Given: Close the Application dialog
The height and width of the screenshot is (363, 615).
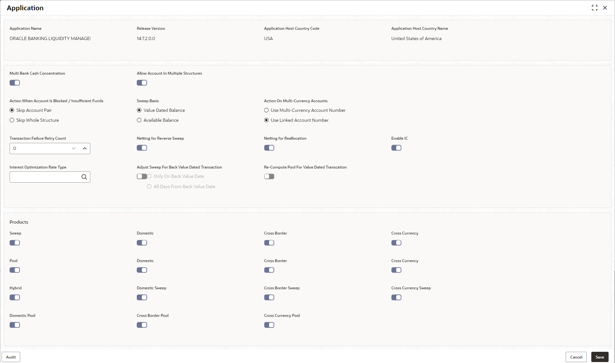Looking at the screenshot, I should click(605, 8).
